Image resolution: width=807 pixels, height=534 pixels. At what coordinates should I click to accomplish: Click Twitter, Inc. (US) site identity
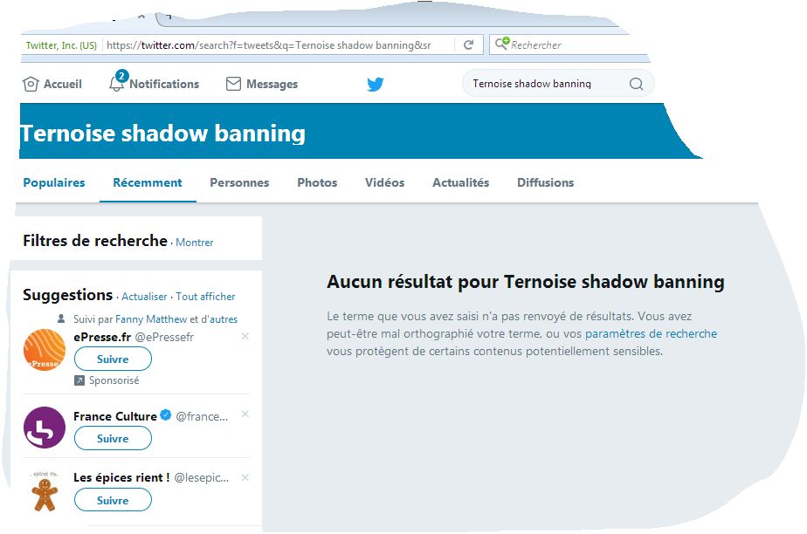tap(61, 45)
